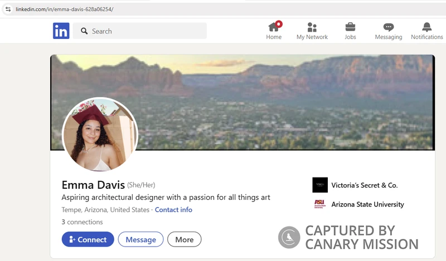Click the 'Tempe, Arizona, United States' location text
Screen dimensions: 446x261
(x=105, y=210)
